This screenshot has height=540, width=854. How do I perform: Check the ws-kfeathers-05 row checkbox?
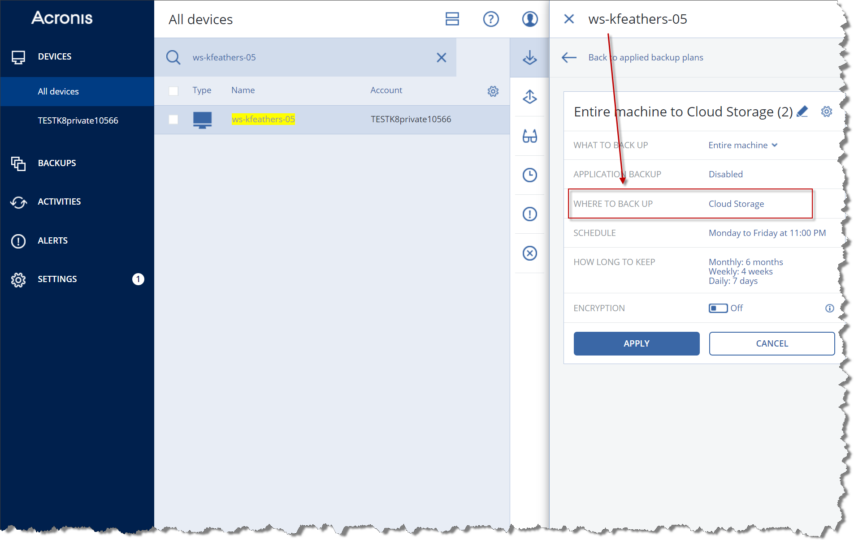173,120
